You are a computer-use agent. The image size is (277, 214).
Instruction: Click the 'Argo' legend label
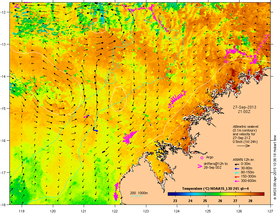(210, 157)
